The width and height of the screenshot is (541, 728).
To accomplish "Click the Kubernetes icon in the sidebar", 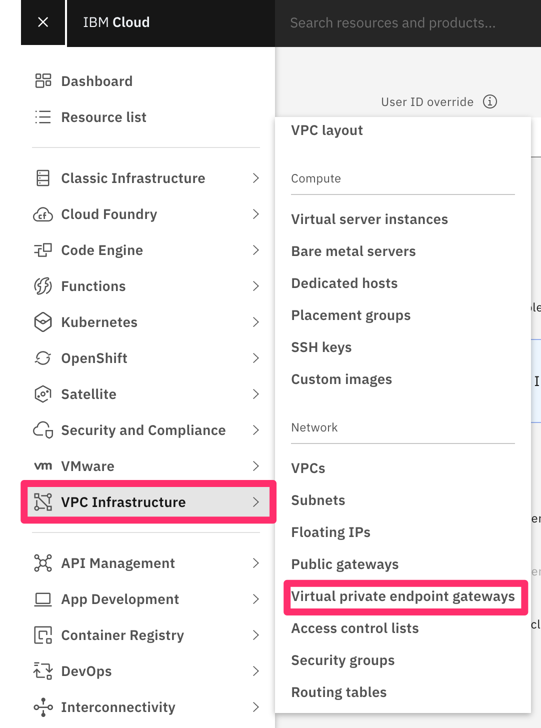I will pos(43,322).
